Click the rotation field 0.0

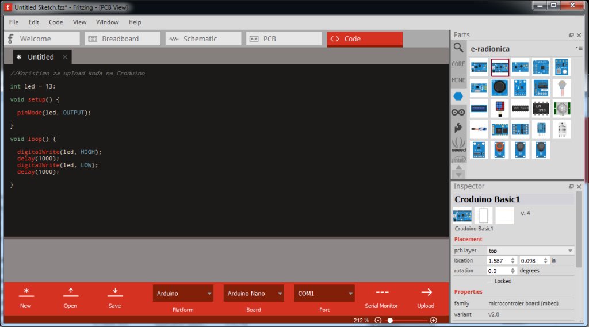click(x=499, y=271)
